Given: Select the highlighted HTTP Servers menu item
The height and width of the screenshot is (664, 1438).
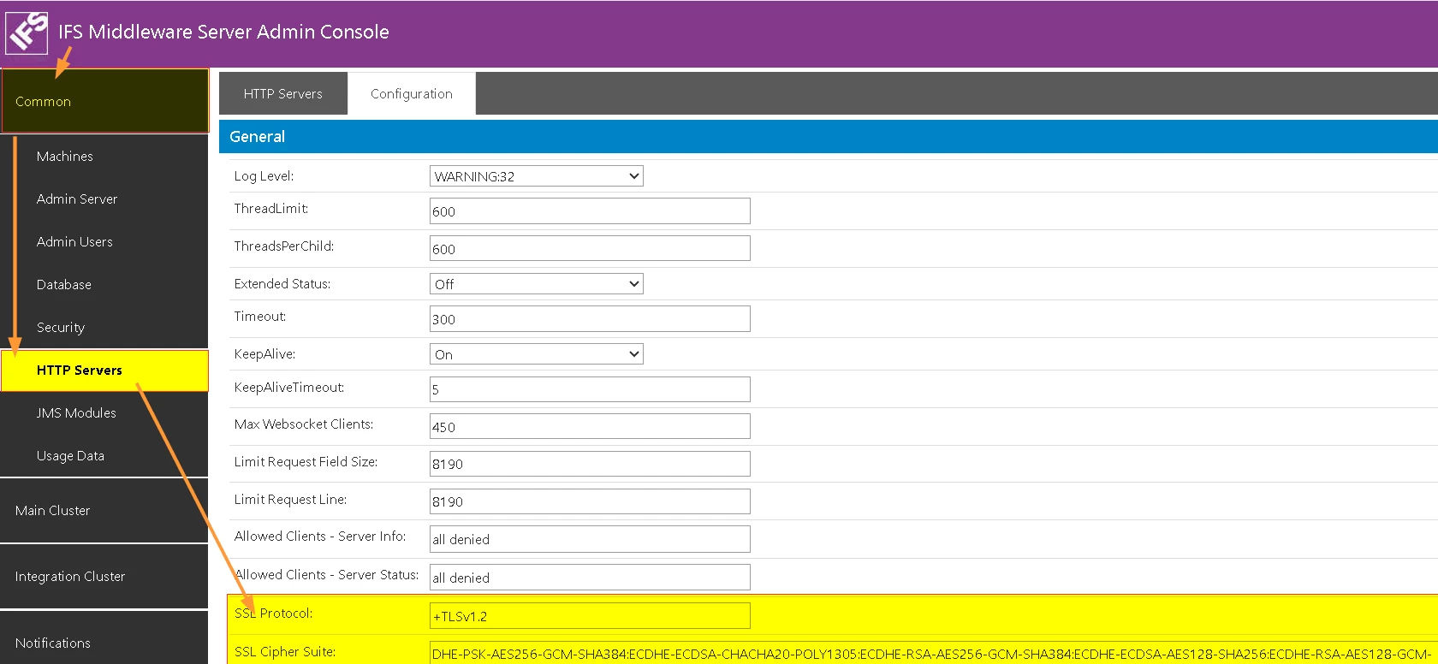Looking at the screenshot, I should pos(104,371).
